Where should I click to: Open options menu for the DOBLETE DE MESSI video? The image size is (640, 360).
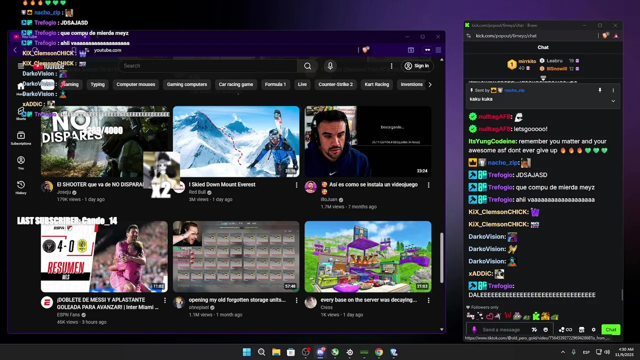[165, 300]
